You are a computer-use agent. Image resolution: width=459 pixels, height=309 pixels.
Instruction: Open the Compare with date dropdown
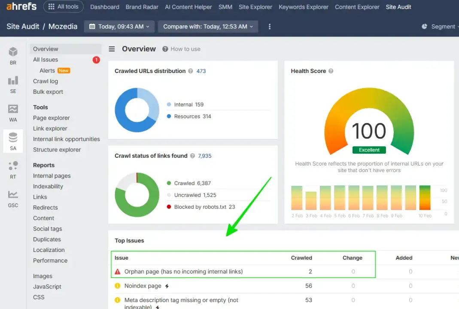tap(207, 26)
